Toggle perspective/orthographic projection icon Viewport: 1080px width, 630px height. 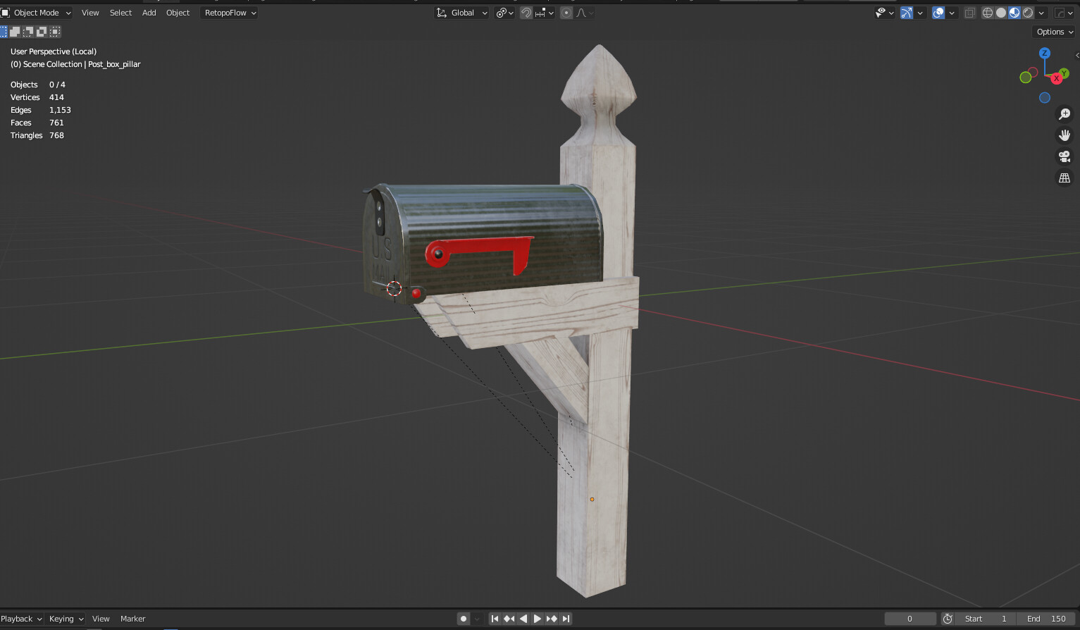[x=1065, y=178]
